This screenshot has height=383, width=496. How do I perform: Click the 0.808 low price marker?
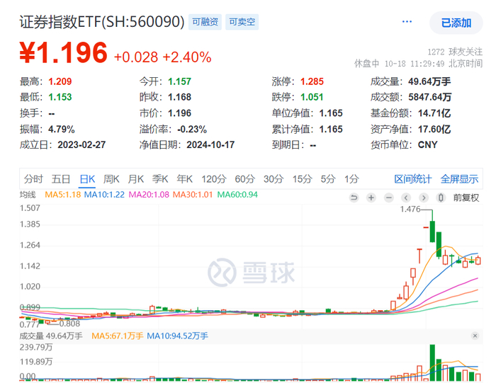(69, 324)
